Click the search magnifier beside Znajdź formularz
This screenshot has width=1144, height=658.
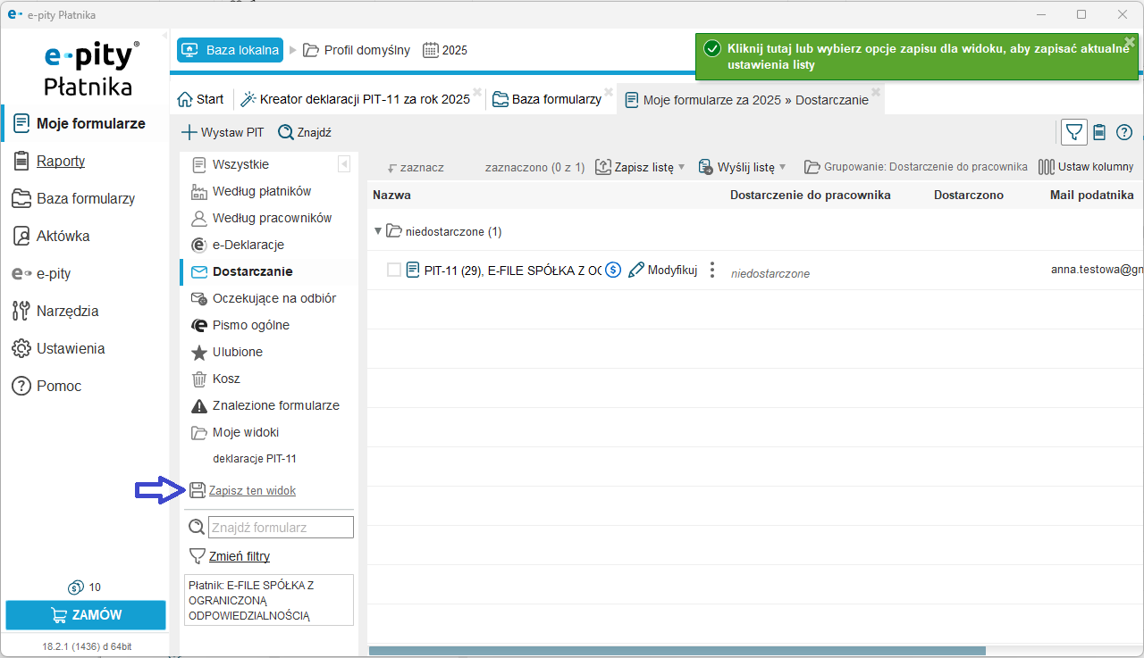[197, 528]
